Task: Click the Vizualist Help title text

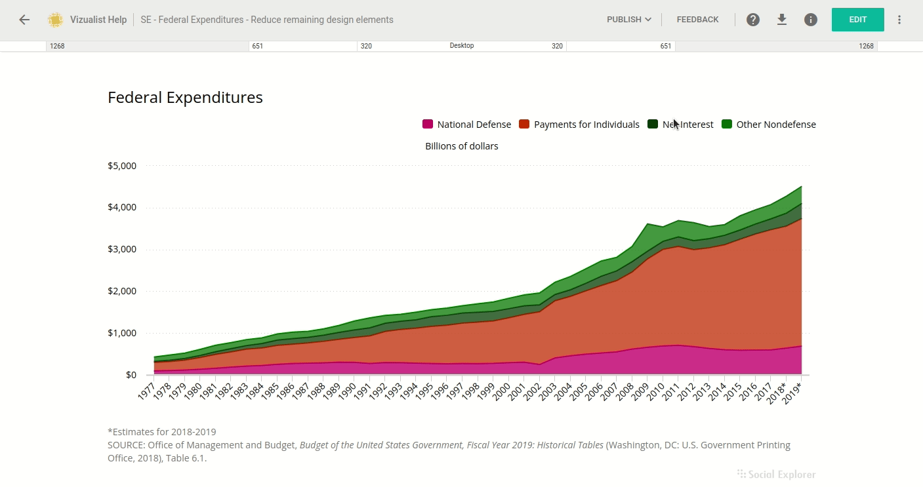Action: click(98, 20)
